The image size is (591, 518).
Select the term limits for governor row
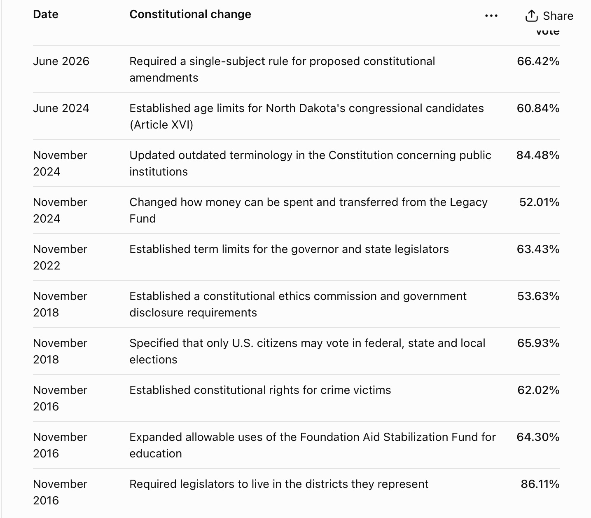tap(296, 257)
